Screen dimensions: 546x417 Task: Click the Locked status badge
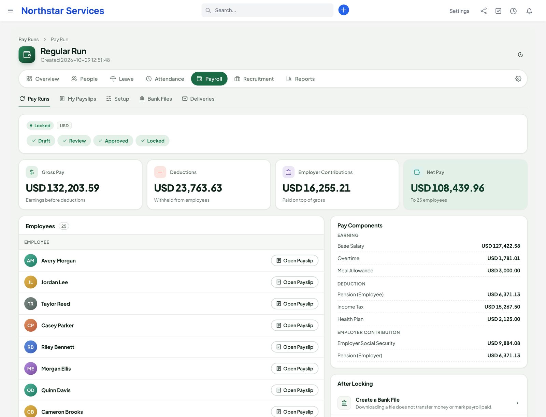point(40,126)
